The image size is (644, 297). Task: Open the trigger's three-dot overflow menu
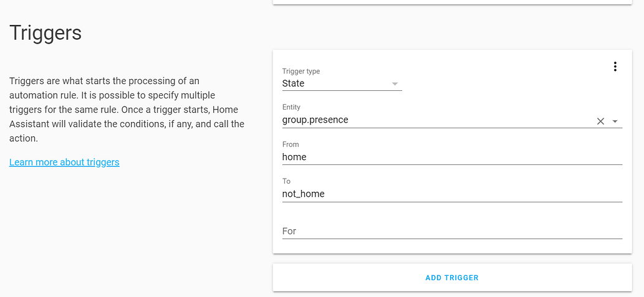615,67
